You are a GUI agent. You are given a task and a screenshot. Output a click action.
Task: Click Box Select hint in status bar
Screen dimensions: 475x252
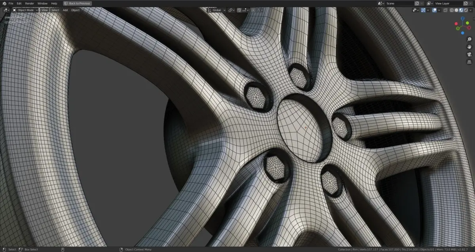(31, 250)
